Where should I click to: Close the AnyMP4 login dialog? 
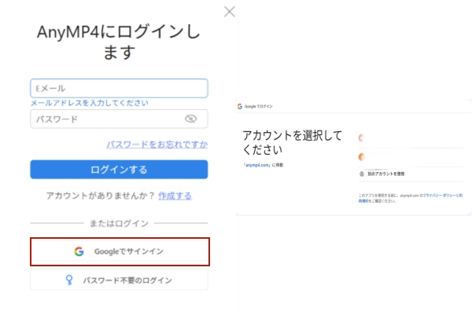(x=230, y=12)
